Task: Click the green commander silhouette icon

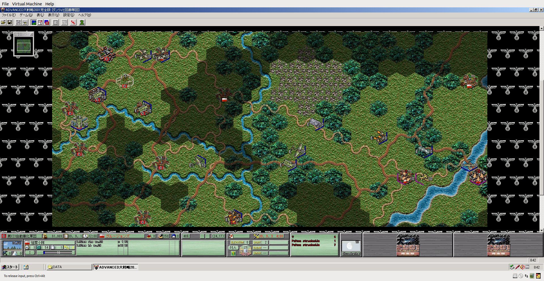Action: click(82, 22)
